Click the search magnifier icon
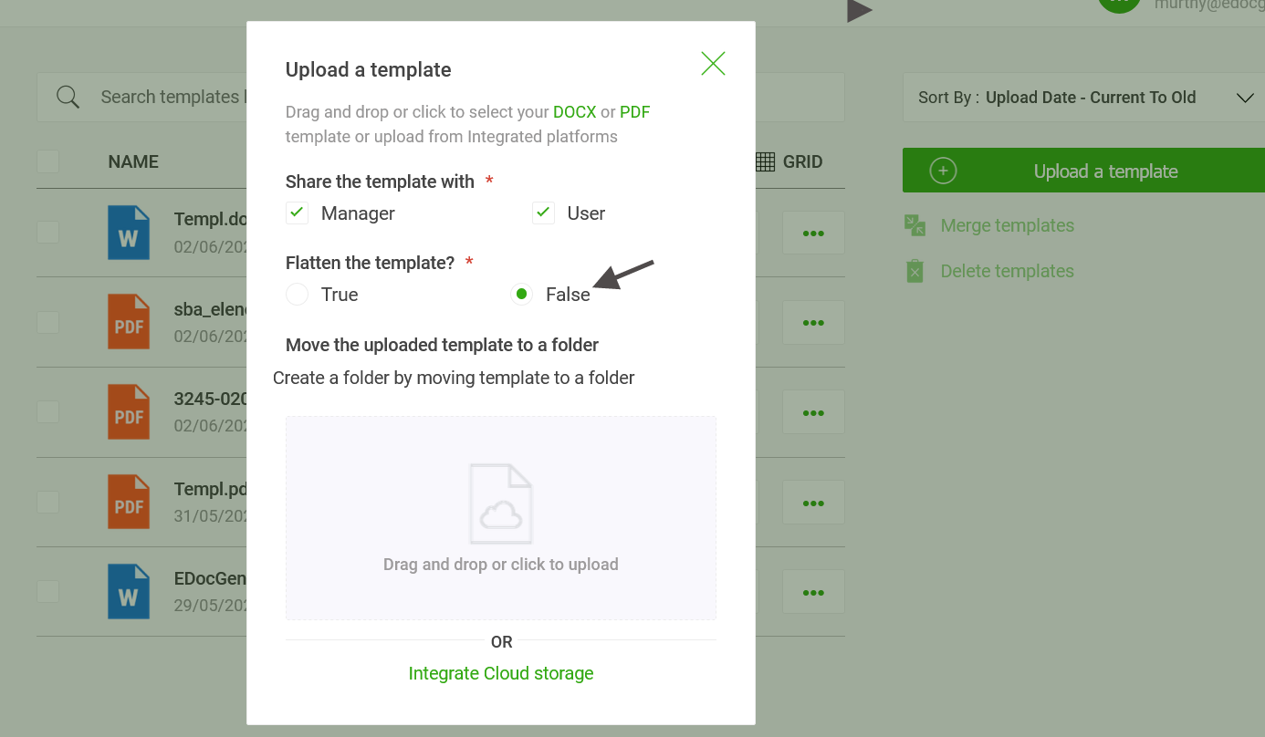Screen dimensions: 1265x737 [x=68, y=96]
